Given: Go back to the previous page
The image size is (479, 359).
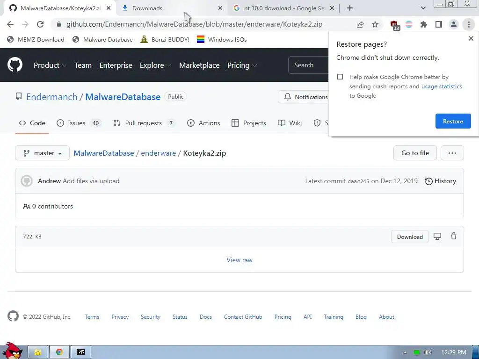Looking at the screenshot, I should point(10,24).
